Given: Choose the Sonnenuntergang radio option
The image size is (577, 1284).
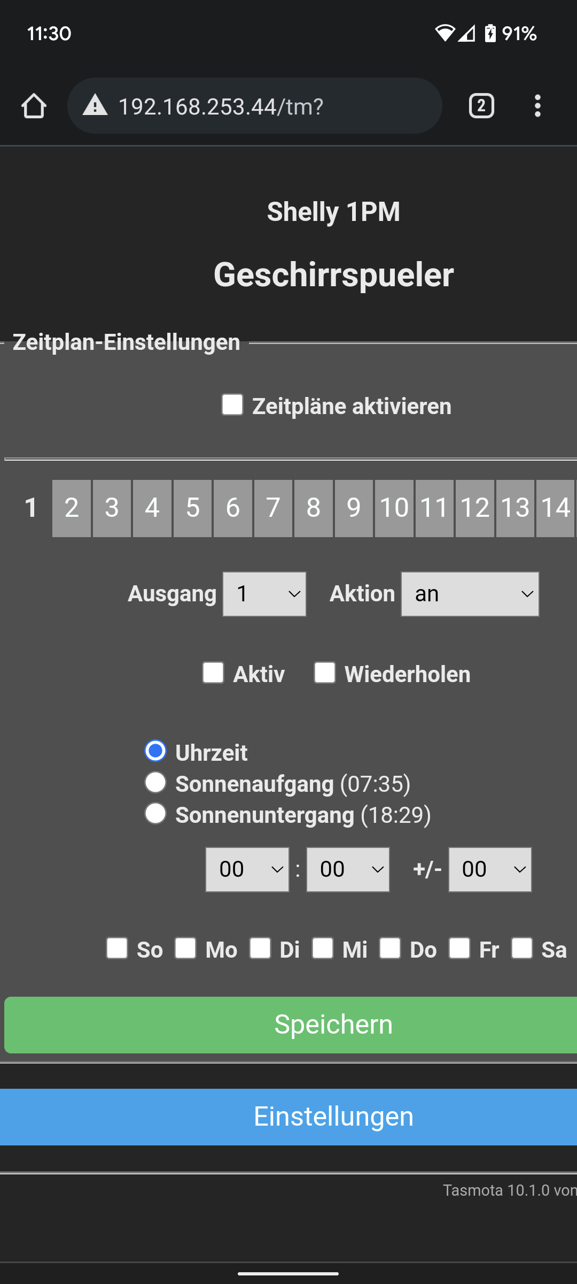Looking at the screenshot, I should (x=155, y=814).
